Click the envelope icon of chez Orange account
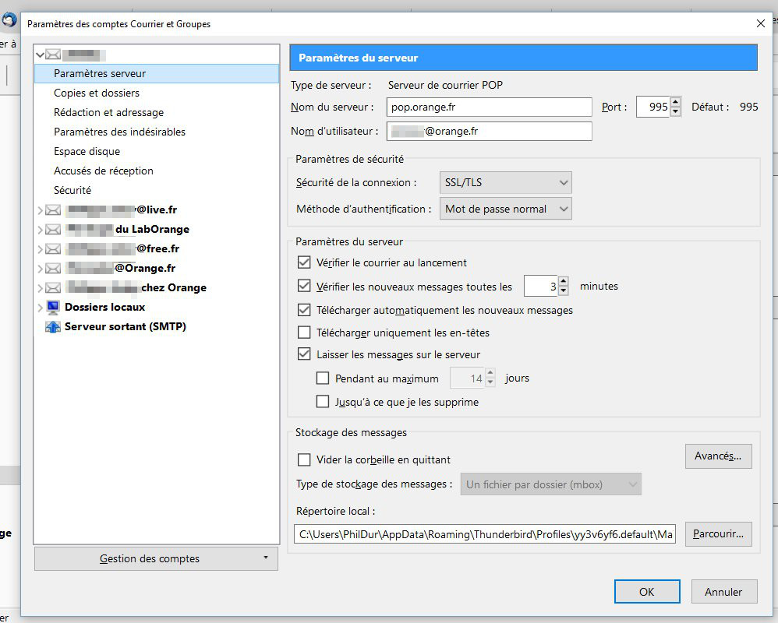The height and width of the screenshot is (623, 778). coord(53,288)
